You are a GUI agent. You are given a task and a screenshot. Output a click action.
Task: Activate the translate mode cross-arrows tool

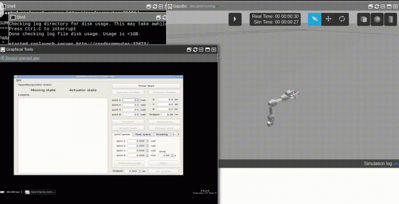point(328,19)
